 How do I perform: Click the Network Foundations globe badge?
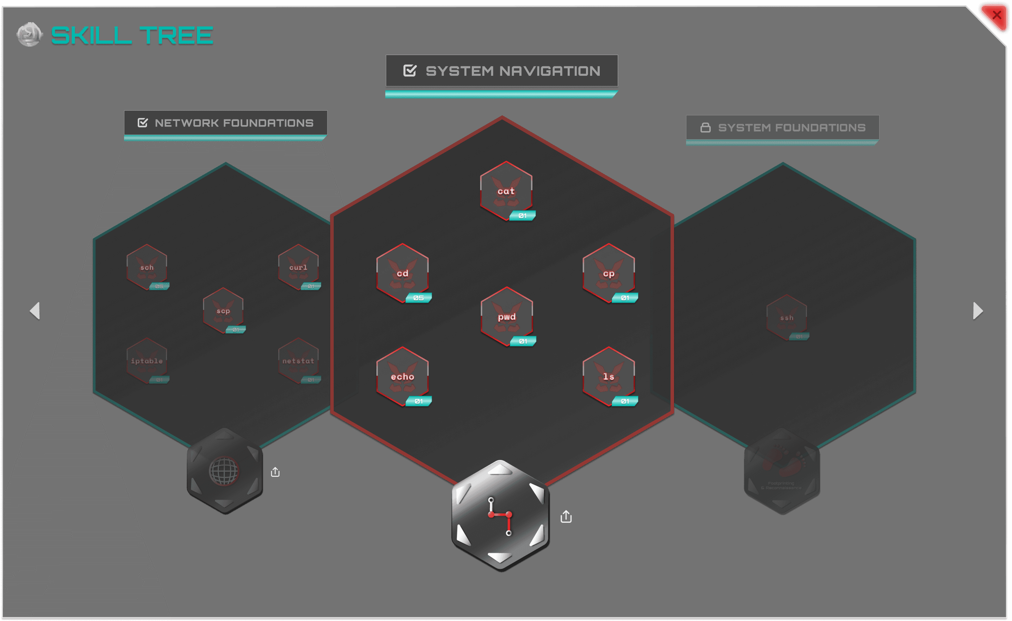224,471
